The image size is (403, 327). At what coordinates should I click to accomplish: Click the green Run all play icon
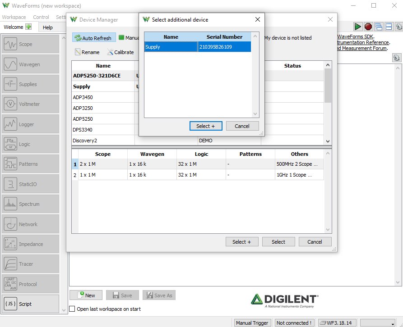click(x=357, y=27)
